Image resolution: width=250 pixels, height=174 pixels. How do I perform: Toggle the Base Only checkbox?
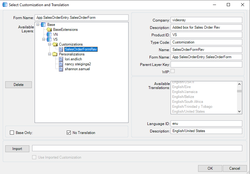(12, 133)
